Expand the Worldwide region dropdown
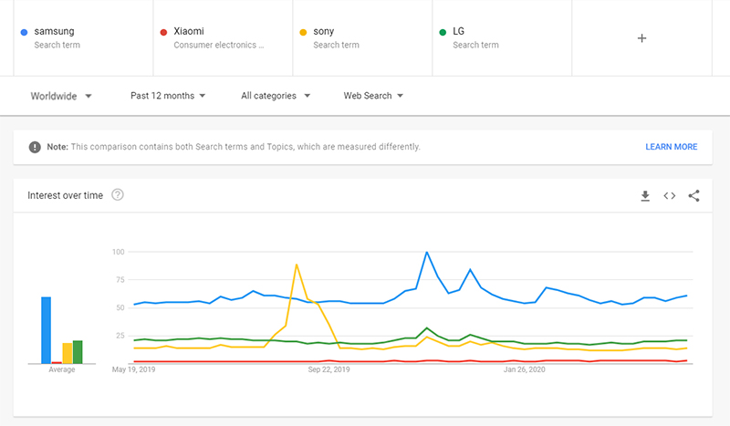Viewport: 730px width, 426px height. coord(61,96)
